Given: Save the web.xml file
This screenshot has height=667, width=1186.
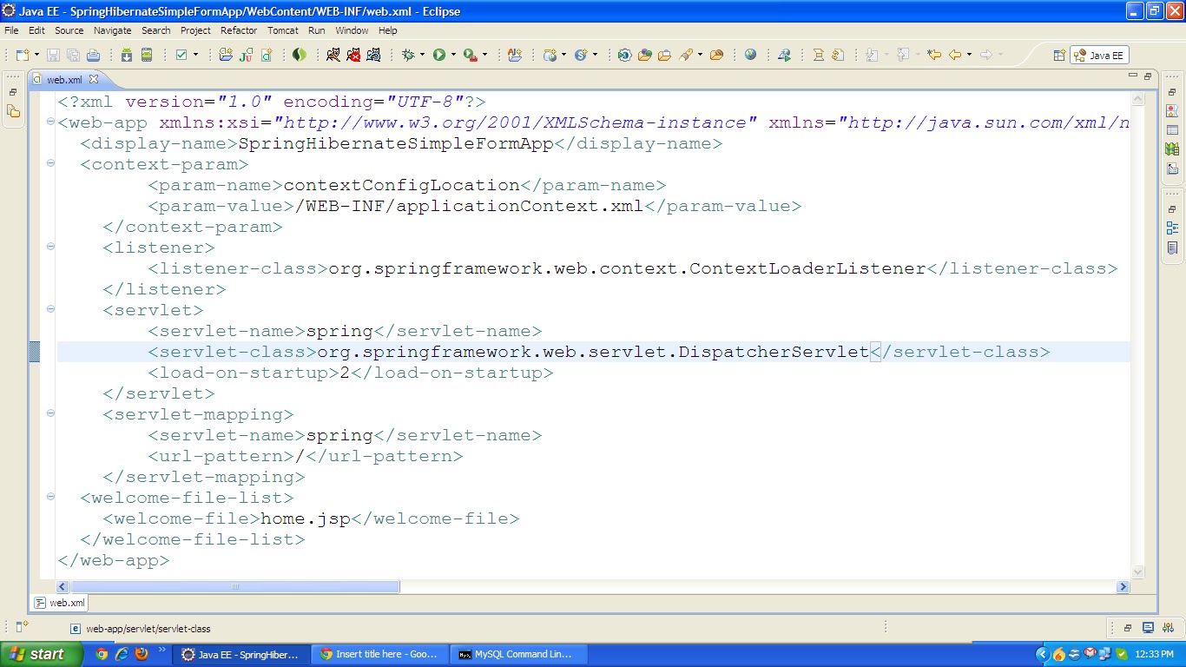Looking at the screenshot, I should click(x=53, y=55).
